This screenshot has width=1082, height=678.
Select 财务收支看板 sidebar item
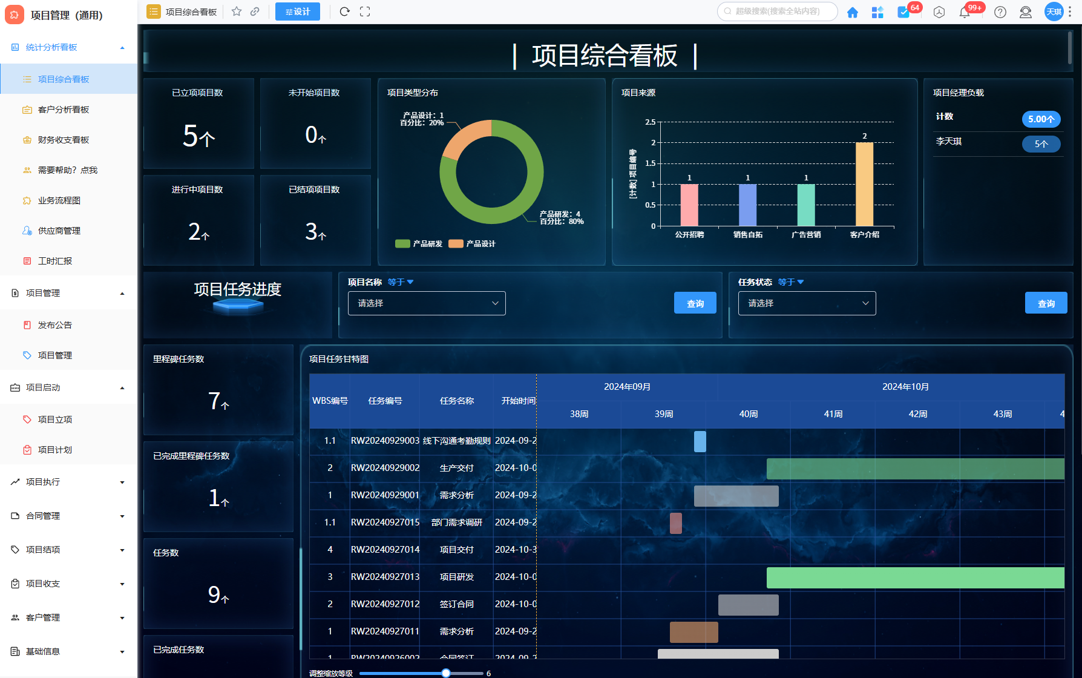coord(64,140)
